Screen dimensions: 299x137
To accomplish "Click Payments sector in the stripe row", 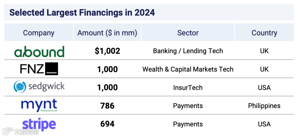I will pyautogui.click(x=188, y=124).
